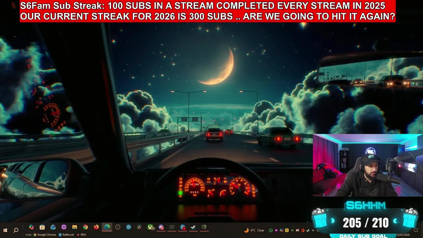Click the 205 / 210 sub goal counter
Viewport: 423px width, 238px height.
coord(365,223)
